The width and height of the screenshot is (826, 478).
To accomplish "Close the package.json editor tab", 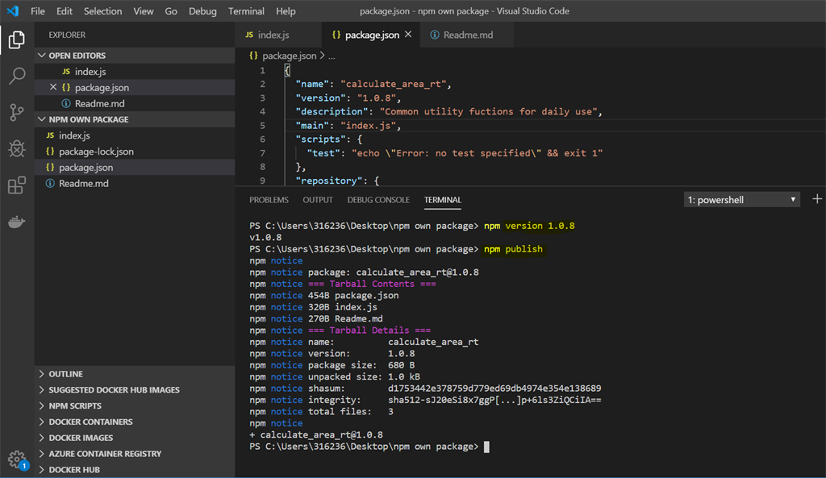I will point(407,35).
